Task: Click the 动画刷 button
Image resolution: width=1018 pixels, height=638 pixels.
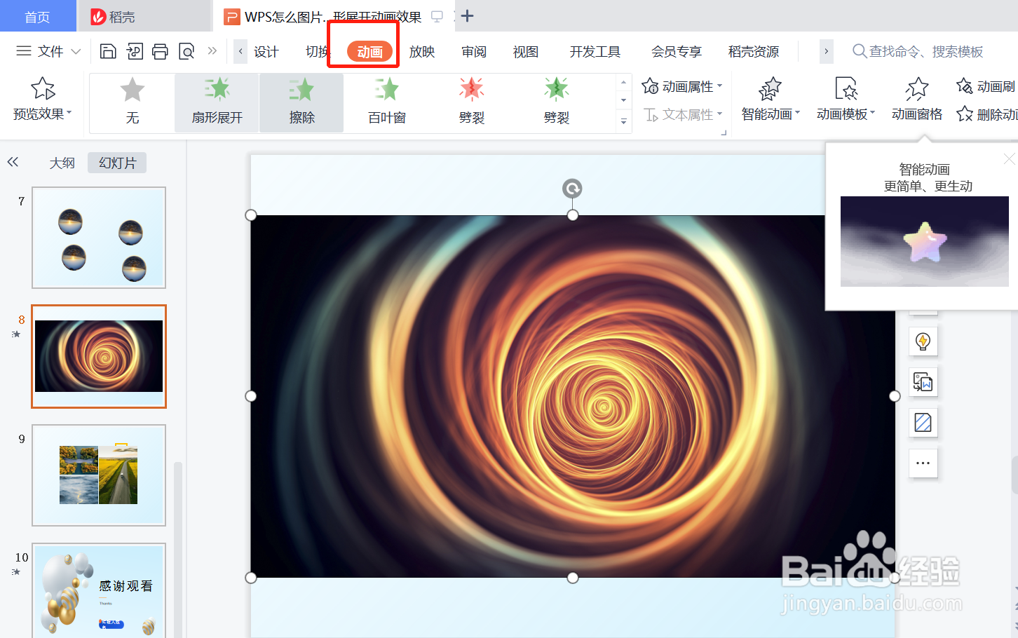Action: (x=986, y=86)
